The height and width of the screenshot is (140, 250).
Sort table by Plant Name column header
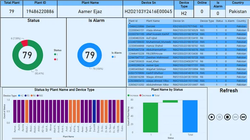(x=153, y=21)
